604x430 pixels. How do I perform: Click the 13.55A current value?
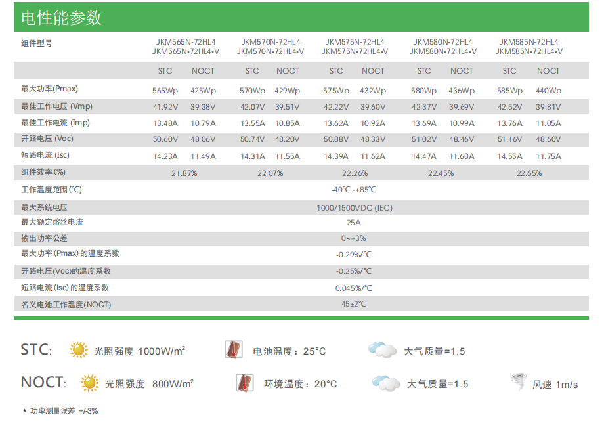pos(253,123)
